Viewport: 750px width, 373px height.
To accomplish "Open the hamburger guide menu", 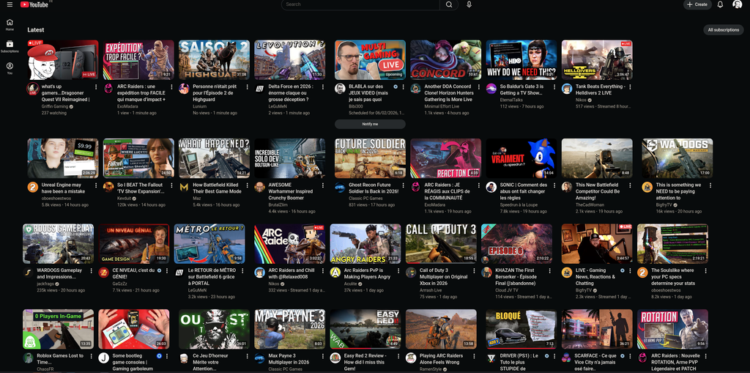I will pos(10,4).
